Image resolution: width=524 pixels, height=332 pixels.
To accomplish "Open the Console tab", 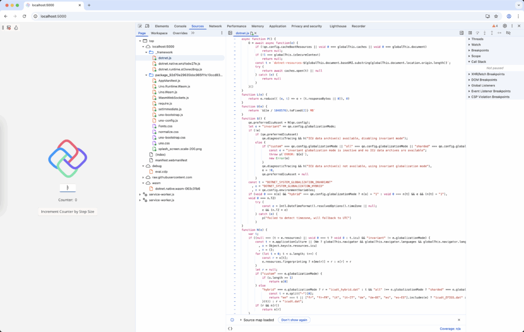I will (180, 26).
